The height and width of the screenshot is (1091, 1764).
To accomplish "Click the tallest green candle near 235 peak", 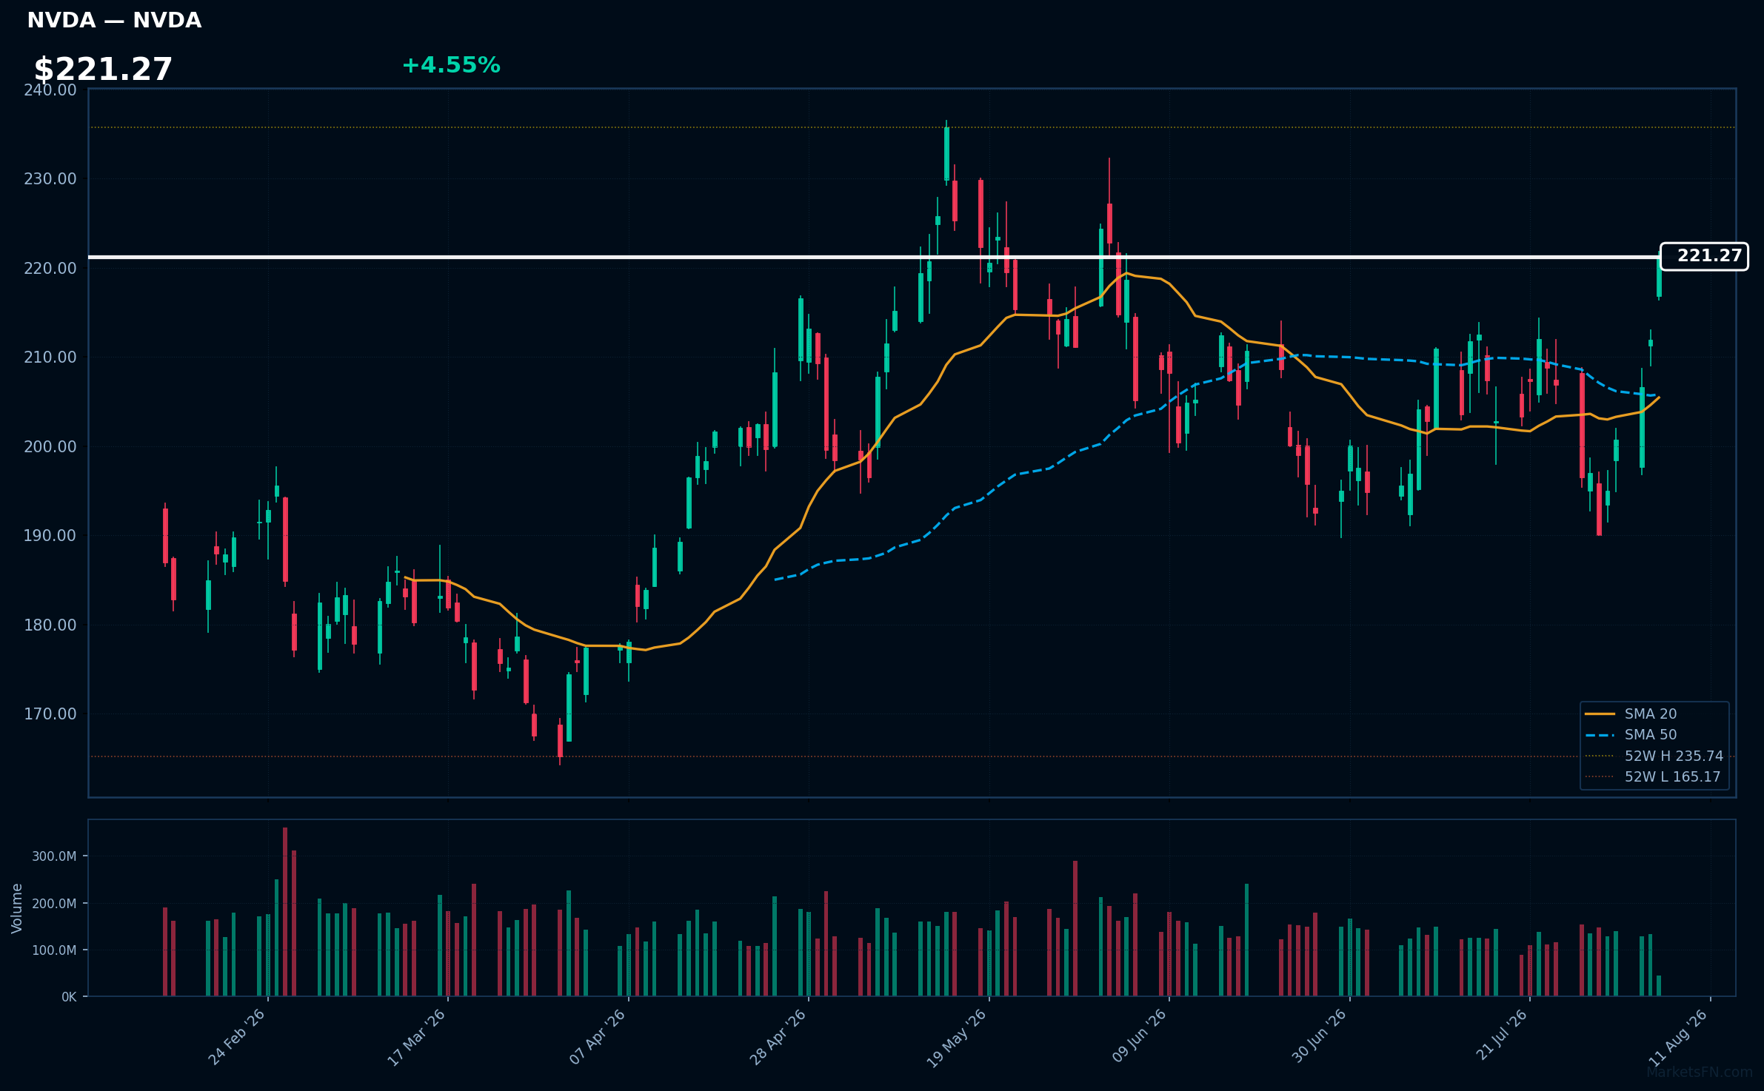I will click(x=946, y=154).
